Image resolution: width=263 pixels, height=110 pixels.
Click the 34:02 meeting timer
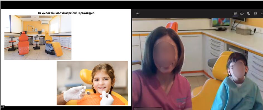click(x=138, y=14)
